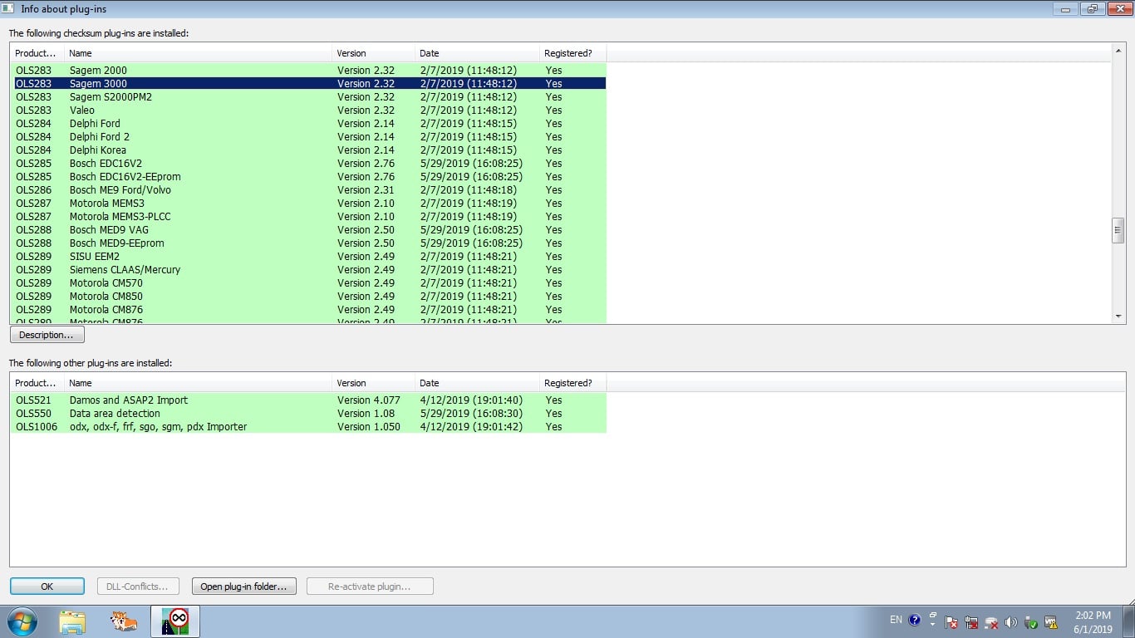Sort other plug-ins by Date column
This screenshot has width=1135, height=638.
click(x=476, y=383)
